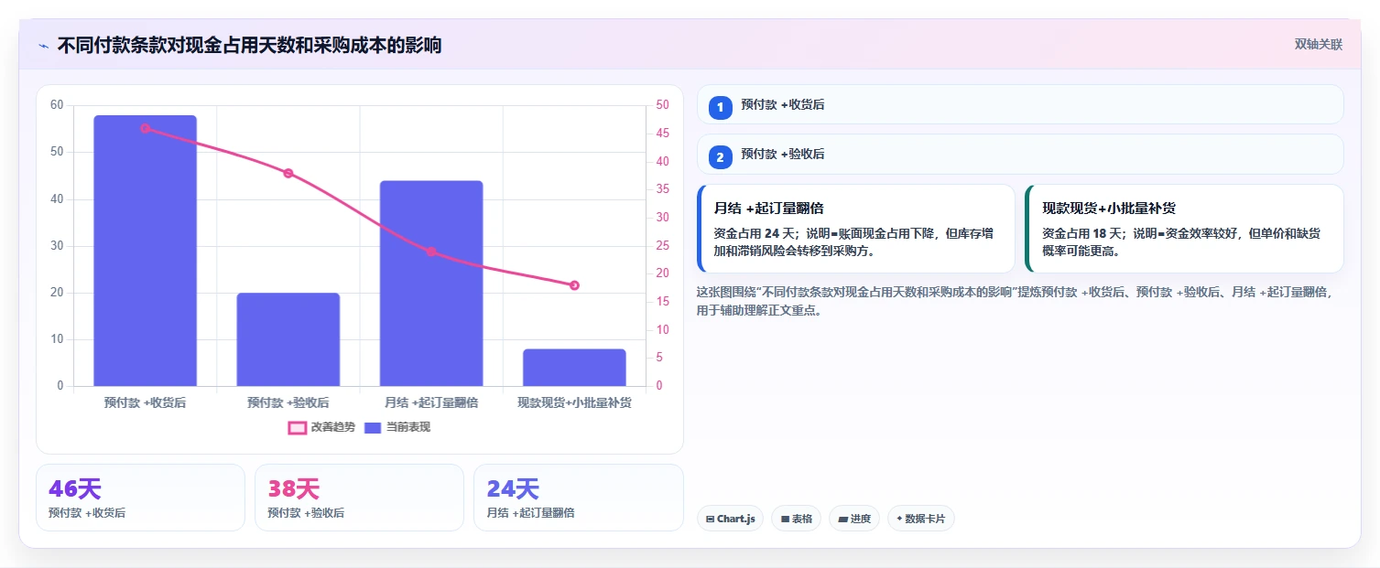Click the text 资金占用 18 天
This screenshot has width=1380, height=568.
[x=1084, y=233]
